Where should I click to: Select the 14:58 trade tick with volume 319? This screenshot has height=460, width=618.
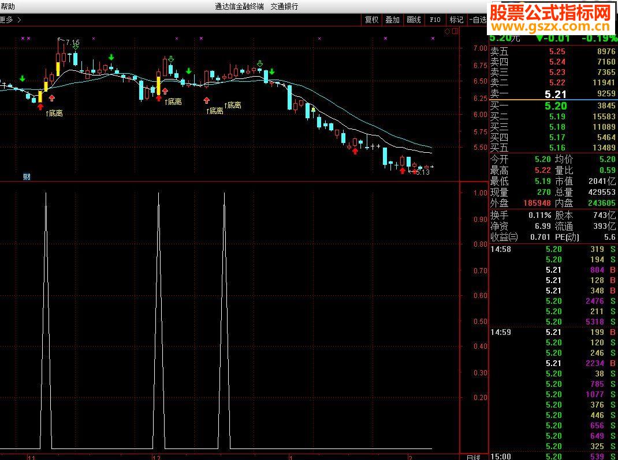click(x=553, y=249)
